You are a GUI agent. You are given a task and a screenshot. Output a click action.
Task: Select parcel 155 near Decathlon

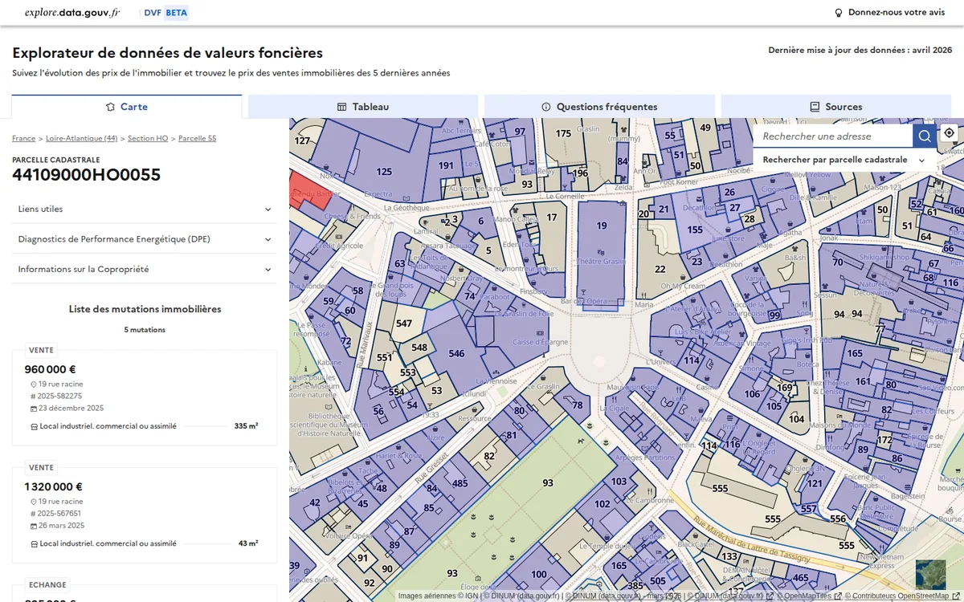pos(695,230)
